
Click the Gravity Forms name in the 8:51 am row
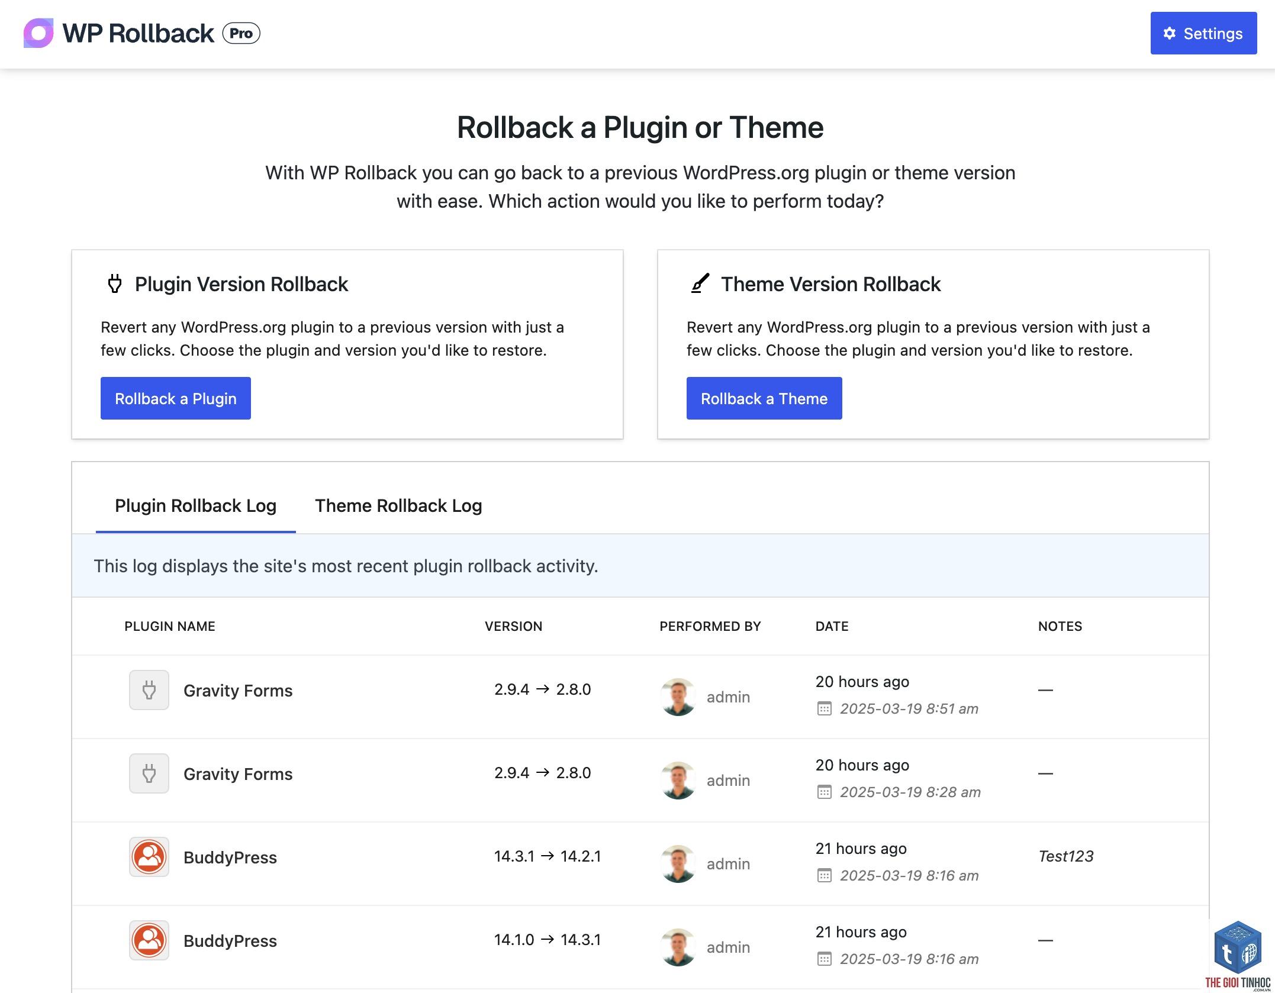(238, 691)
